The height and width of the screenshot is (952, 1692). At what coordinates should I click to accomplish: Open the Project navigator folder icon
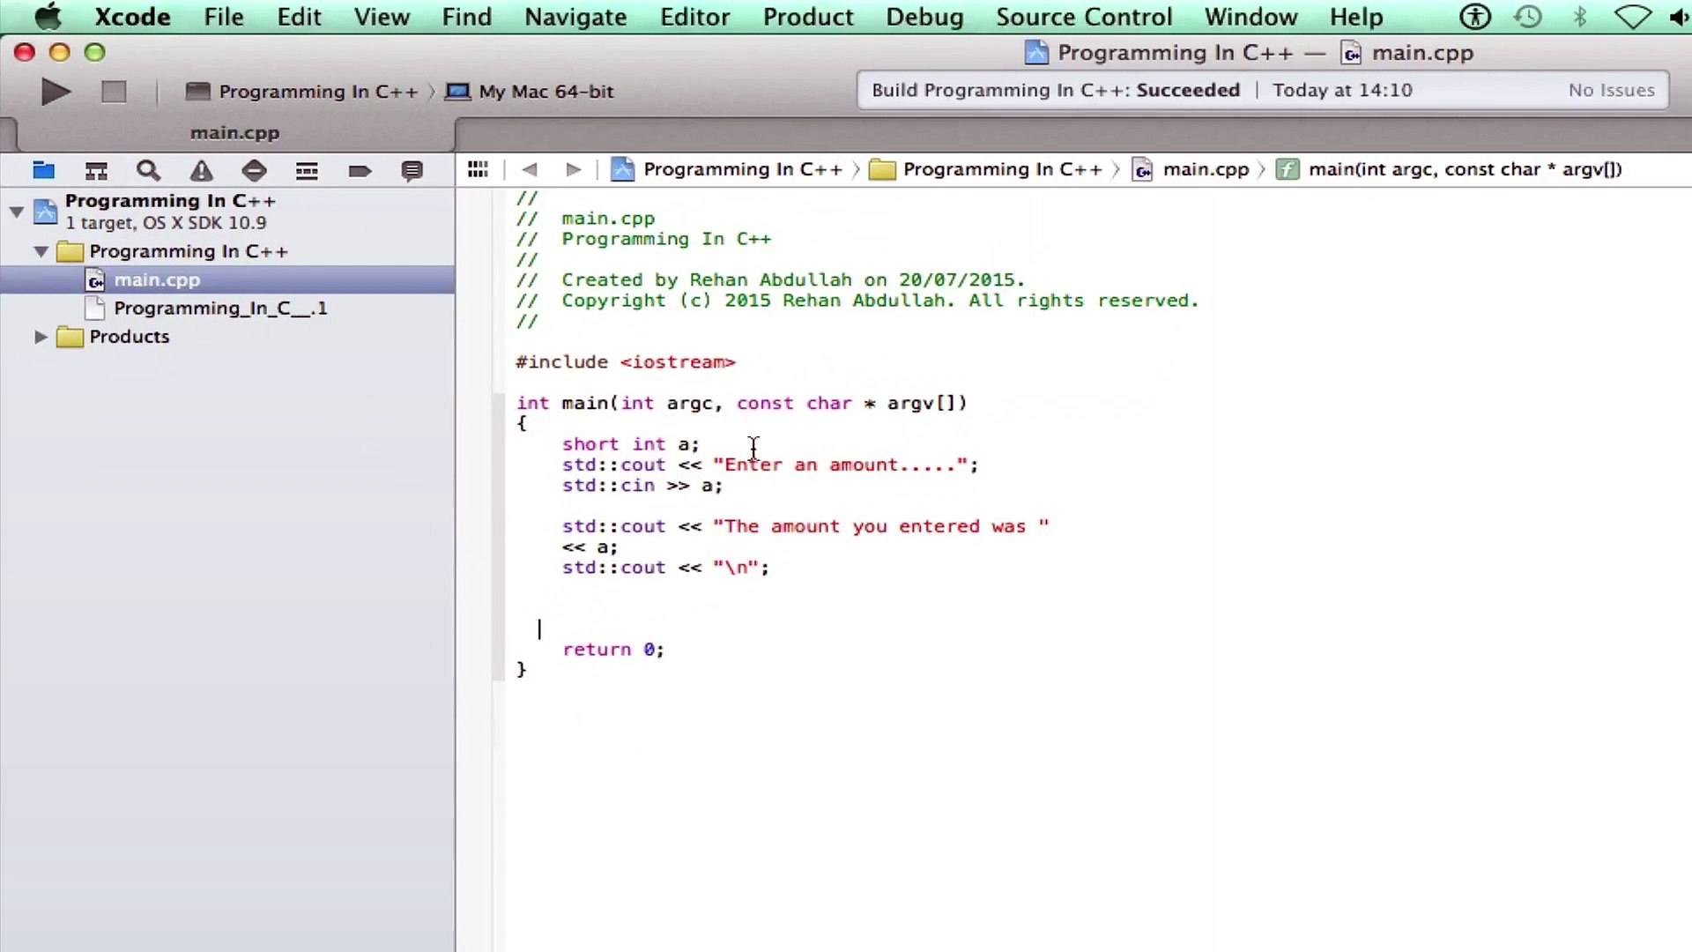coord(43,171)
